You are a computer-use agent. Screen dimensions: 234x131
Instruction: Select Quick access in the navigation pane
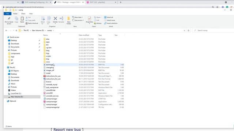click(x=14, y=37)
